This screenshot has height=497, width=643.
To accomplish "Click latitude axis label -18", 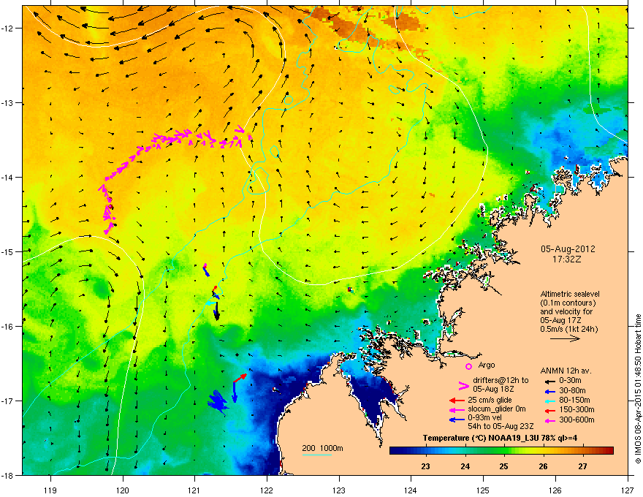I will (9, 475).
